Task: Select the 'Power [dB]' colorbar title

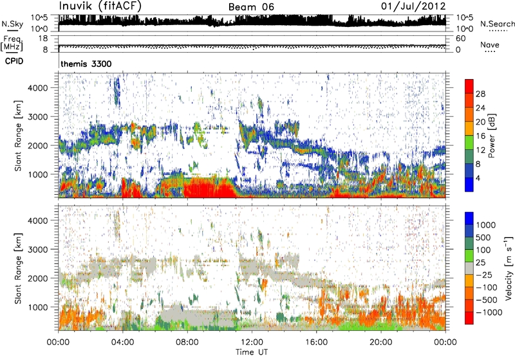Action: (x=492, y=136)
